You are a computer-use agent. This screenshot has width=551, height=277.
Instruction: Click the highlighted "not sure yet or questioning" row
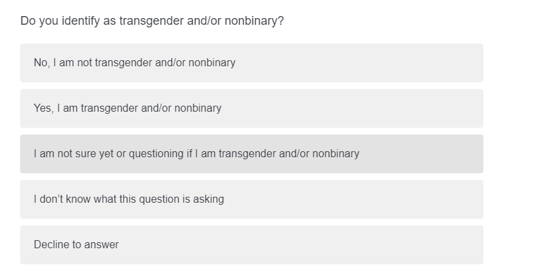tap(251, 154)
